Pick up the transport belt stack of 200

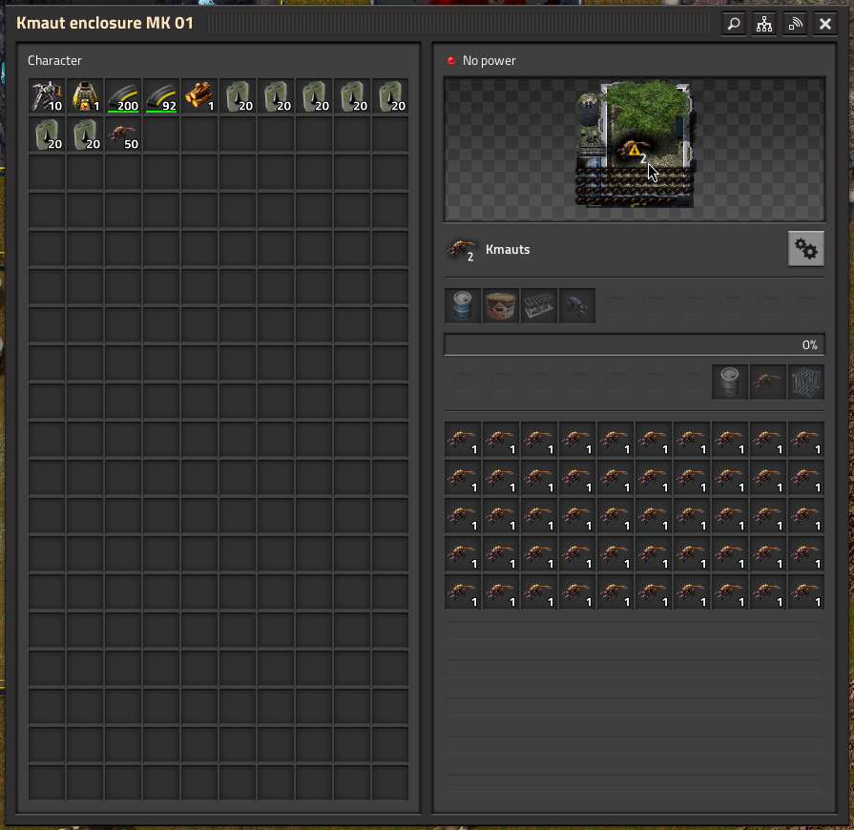coord(123,95)
